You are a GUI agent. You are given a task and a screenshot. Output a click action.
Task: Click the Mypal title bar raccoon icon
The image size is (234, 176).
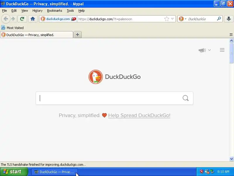(3, 4)
